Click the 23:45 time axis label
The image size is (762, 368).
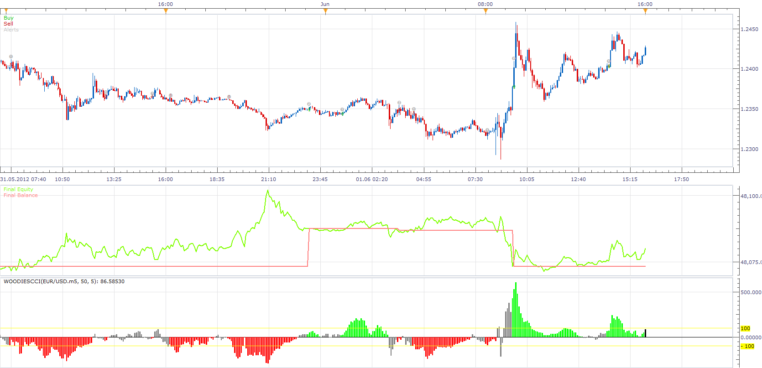point(320,179)
